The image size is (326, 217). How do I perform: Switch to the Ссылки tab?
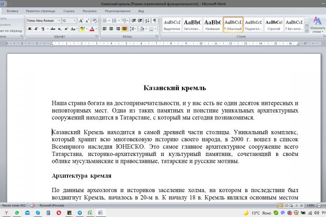69,11
